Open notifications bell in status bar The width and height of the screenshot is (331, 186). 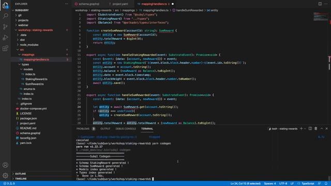click(326, 183)
